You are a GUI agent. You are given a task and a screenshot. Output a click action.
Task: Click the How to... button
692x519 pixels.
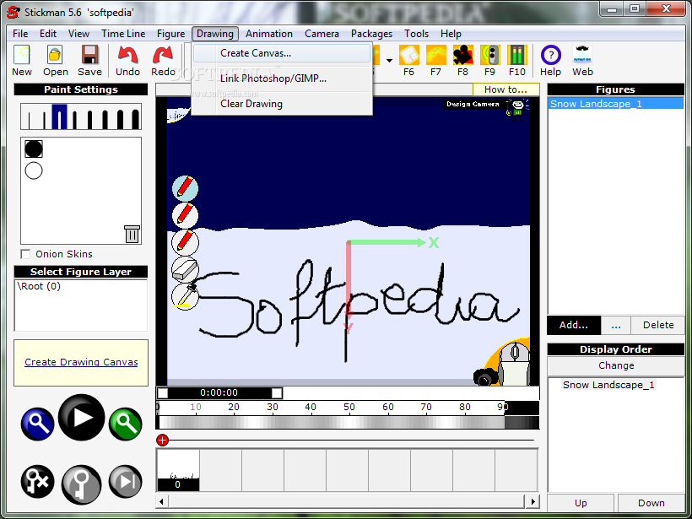click(x=505, y=89)
